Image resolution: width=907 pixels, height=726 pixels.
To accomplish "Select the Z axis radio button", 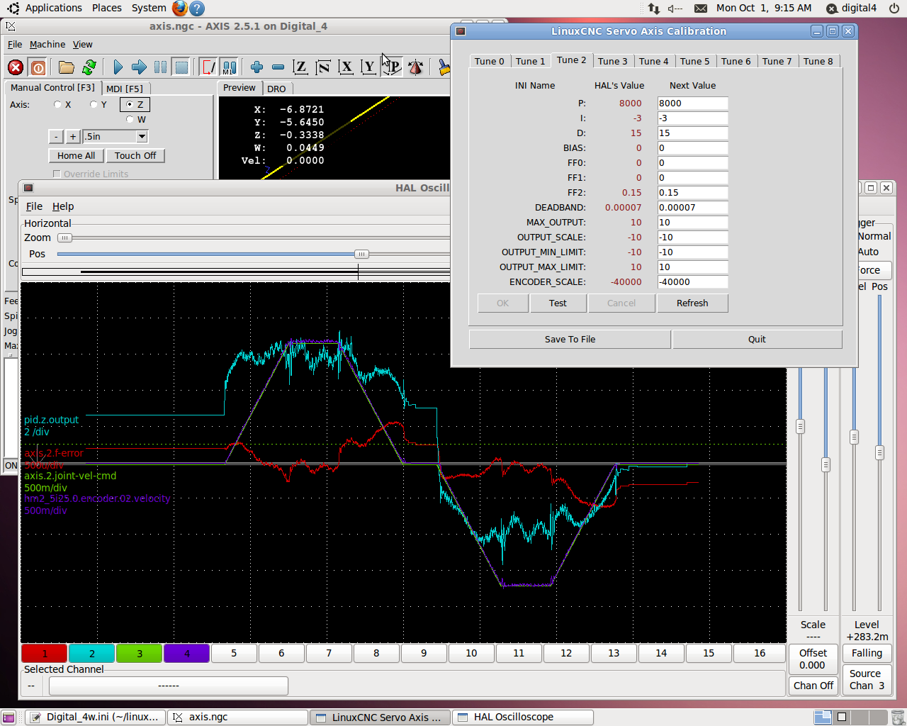I will pyautogui.click(x=130, y=104).
